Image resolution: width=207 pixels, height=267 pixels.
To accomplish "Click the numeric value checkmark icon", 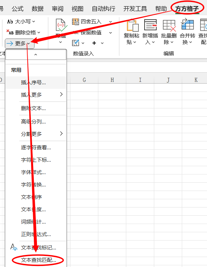I will click(61, 25).
